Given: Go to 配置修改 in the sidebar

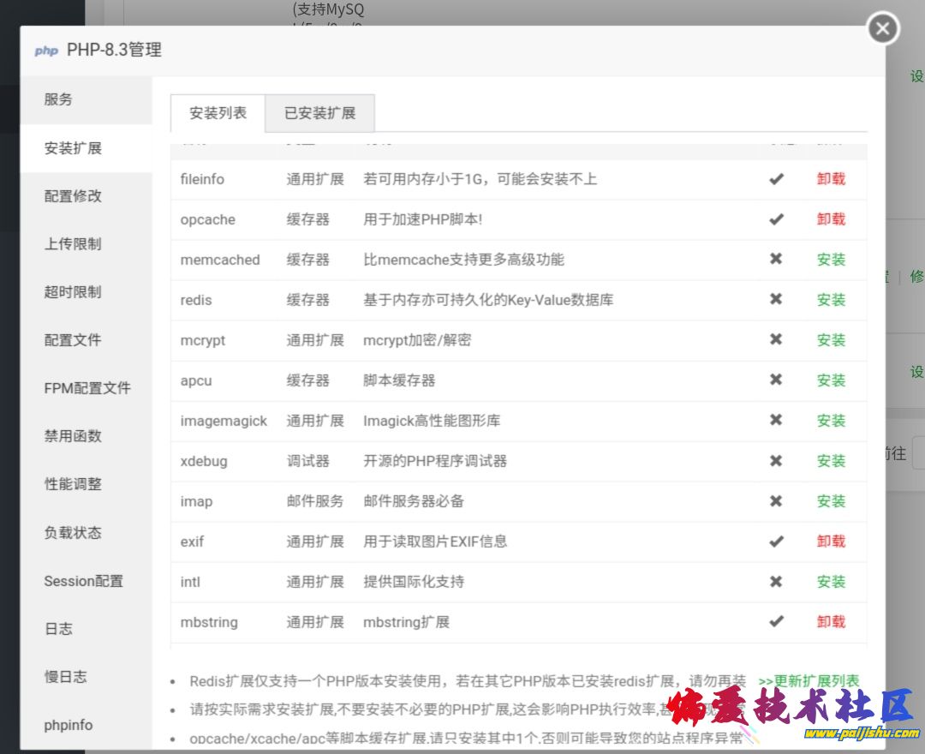Looking at the screenshot, I should 87,196.
